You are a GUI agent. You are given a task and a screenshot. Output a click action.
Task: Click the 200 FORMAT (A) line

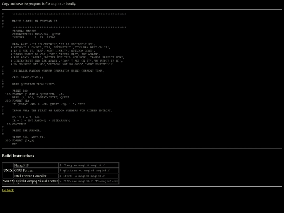coord(17,100)
